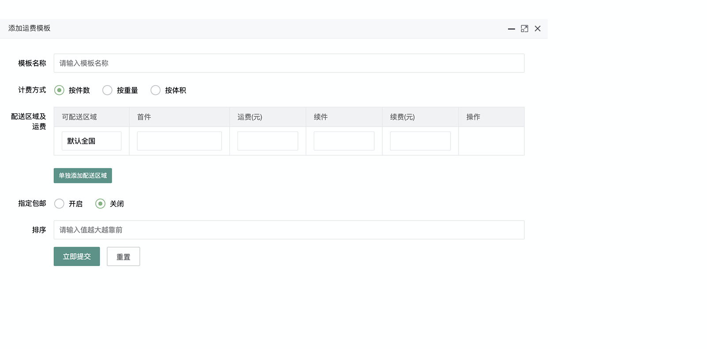Submit form with 立即提交 button
This screenshot has height=349, width=707.
coord(77,256)
